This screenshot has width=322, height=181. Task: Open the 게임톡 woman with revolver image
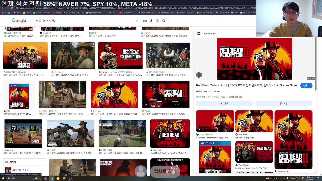point(71,133)
